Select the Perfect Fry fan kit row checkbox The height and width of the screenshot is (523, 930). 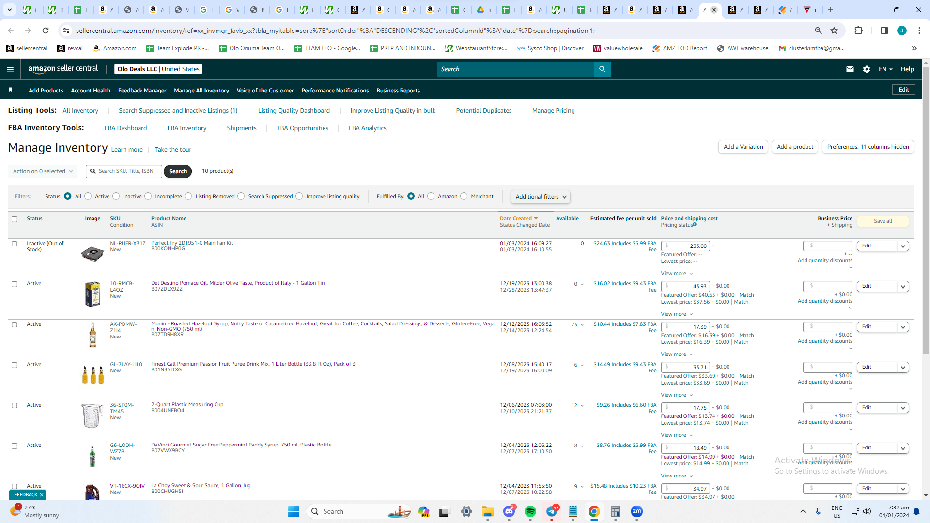tap(15, 244)
